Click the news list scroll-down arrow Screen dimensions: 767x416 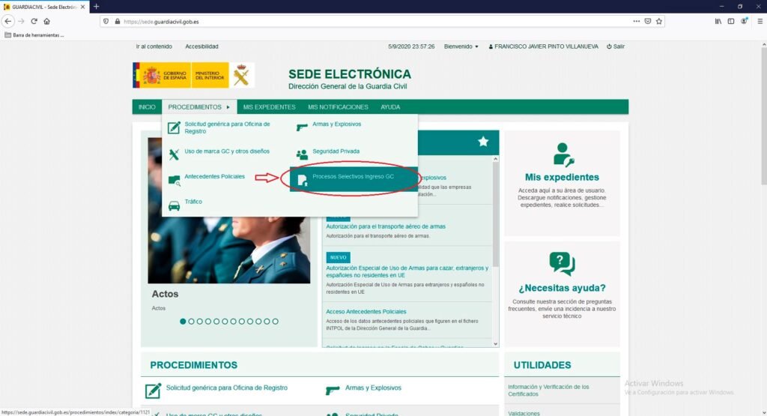pyautogui.click(x=496, y=344)
